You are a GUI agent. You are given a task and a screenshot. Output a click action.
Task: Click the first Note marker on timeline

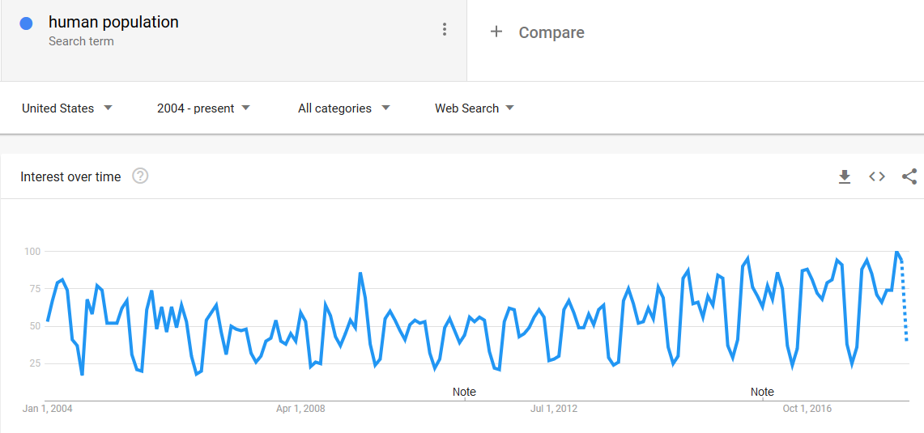pos(464,392)
